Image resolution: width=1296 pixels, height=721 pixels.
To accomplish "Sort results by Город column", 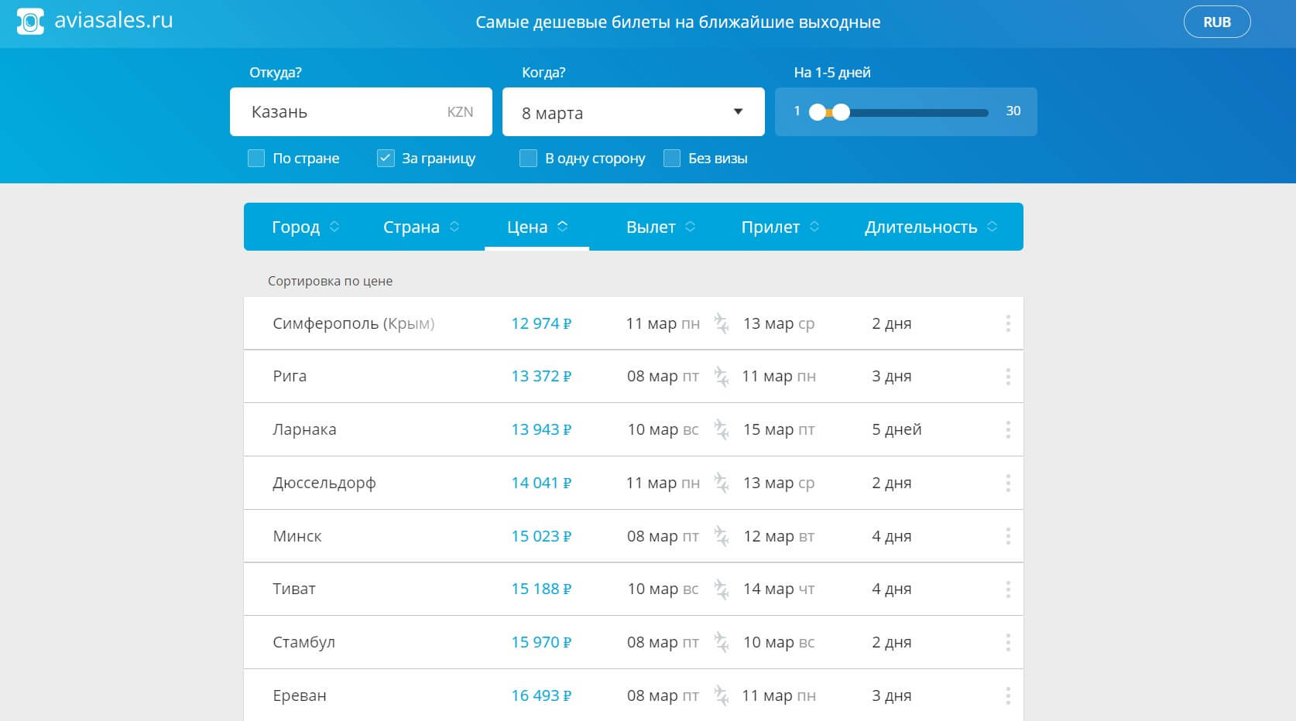I will (x=305, y=227).
